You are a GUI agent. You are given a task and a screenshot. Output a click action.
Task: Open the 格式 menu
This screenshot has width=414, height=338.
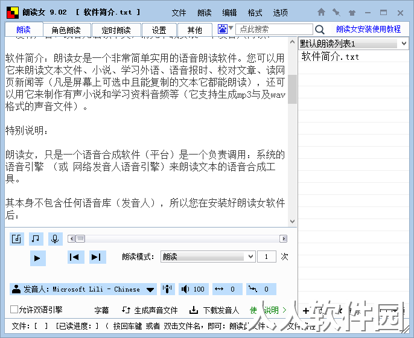click(255, 13)
